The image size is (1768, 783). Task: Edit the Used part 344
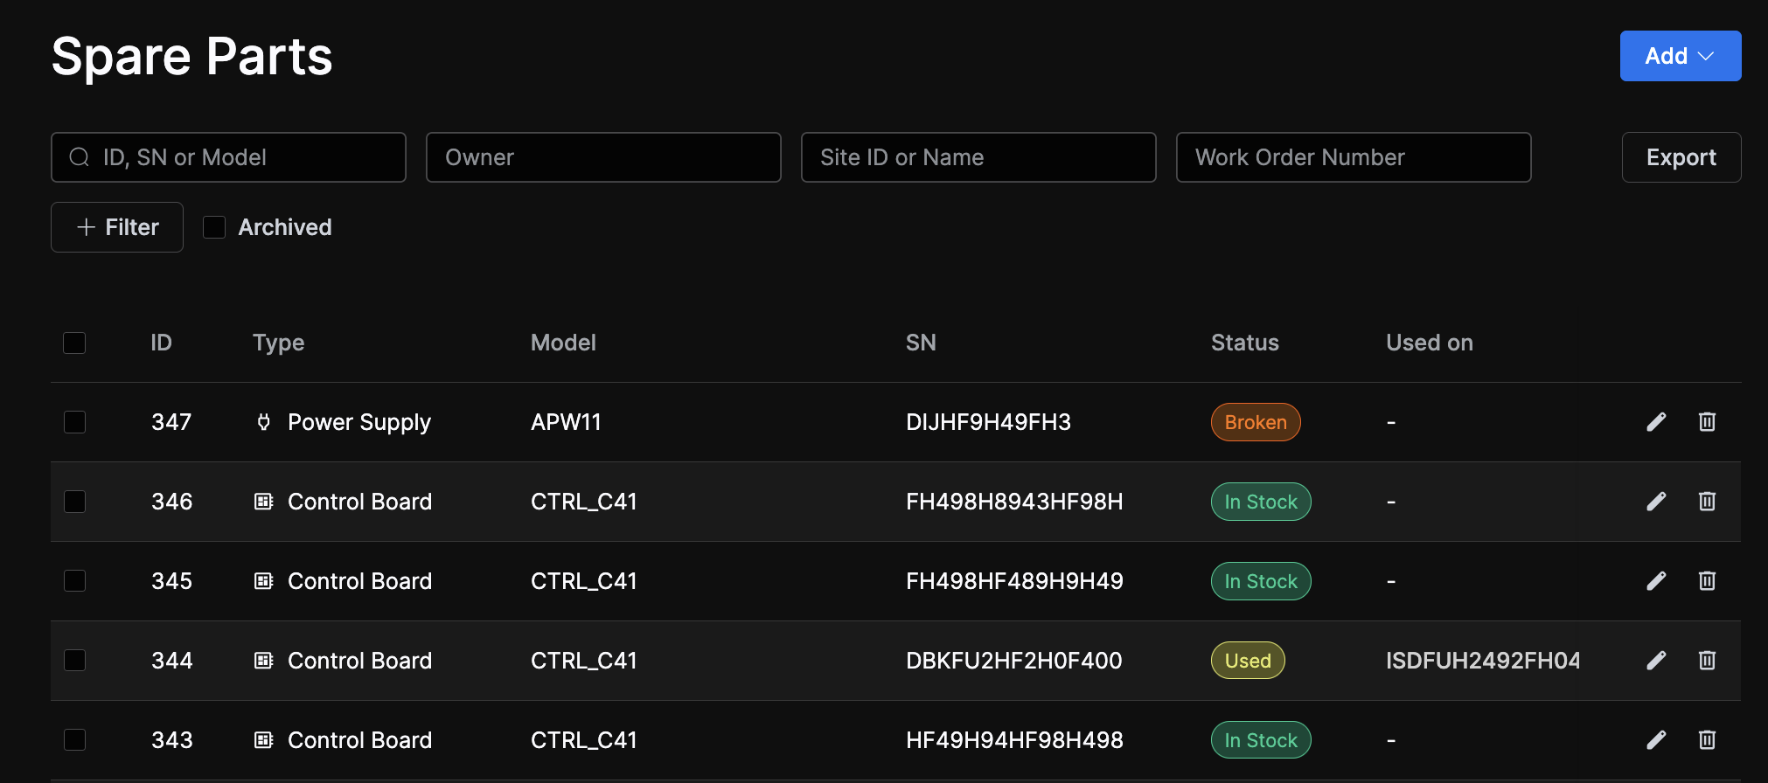click(1656, 661)
